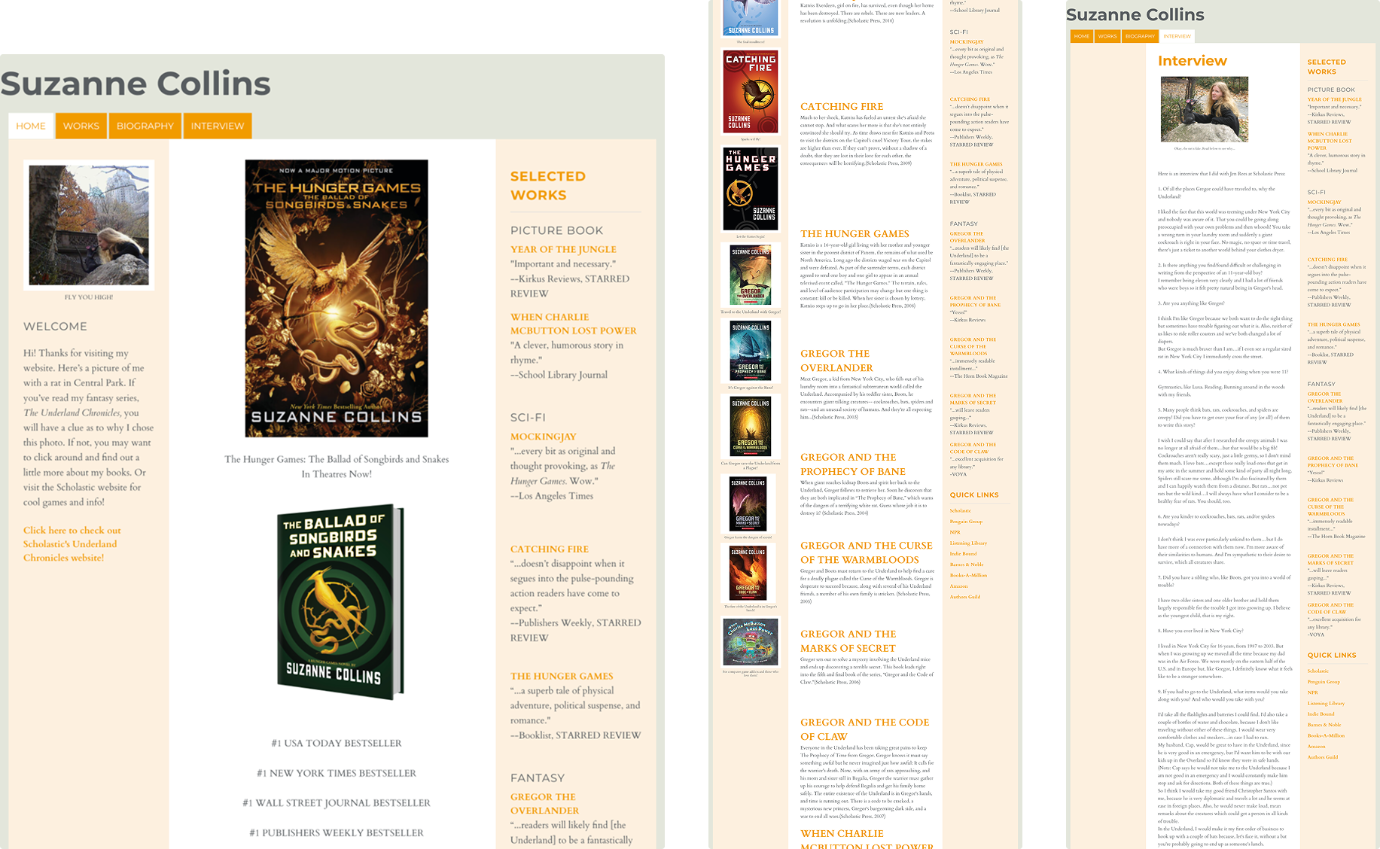Open MOCKINGJAY in the home page sidebar
This screenshot has height=849, width=1380.
coord(544,437)
